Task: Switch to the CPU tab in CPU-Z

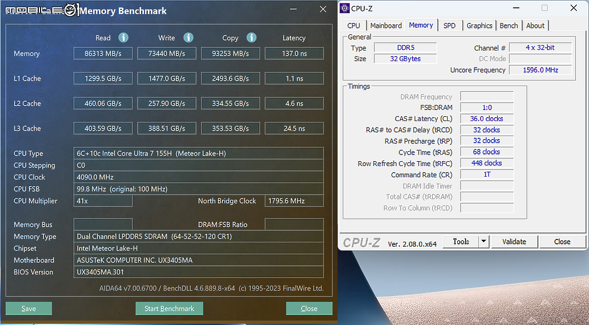Action: pyautogui.click(x=354, y=26)
